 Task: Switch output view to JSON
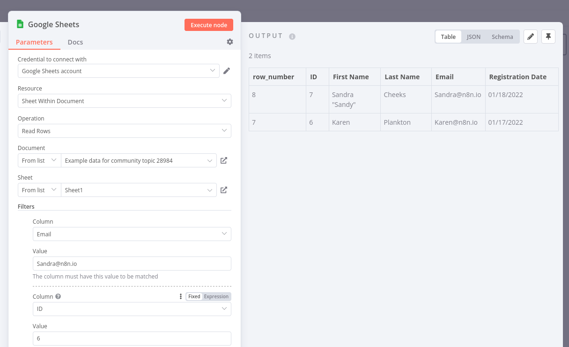pos(473,37)
